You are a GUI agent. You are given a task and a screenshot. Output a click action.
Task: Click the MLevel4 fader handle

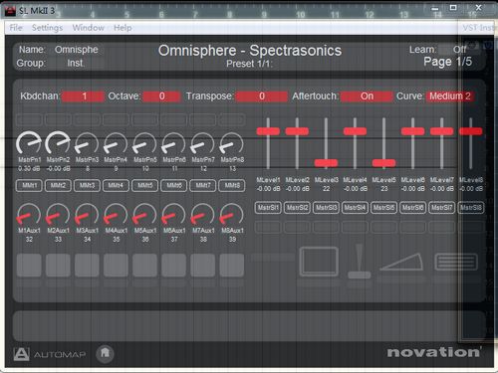coord(355,131)
